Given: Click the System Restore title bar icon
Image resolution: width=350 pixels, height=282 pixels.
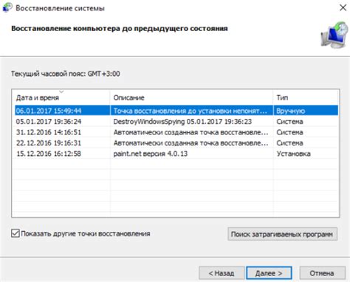Looking at the screenshot, I should click(7, 7).
